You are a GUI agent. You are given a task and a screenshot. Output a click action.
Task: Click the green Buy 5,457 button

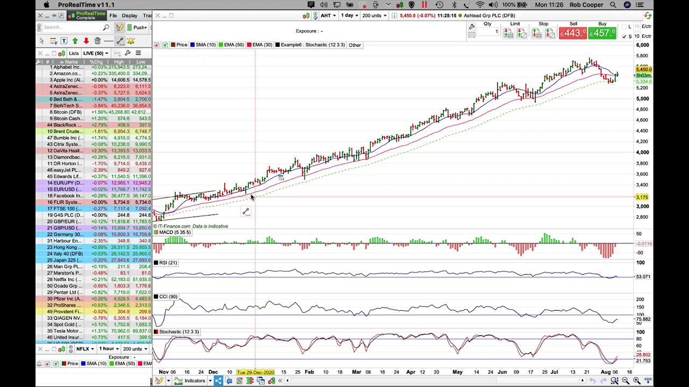(x=602, y=33)
